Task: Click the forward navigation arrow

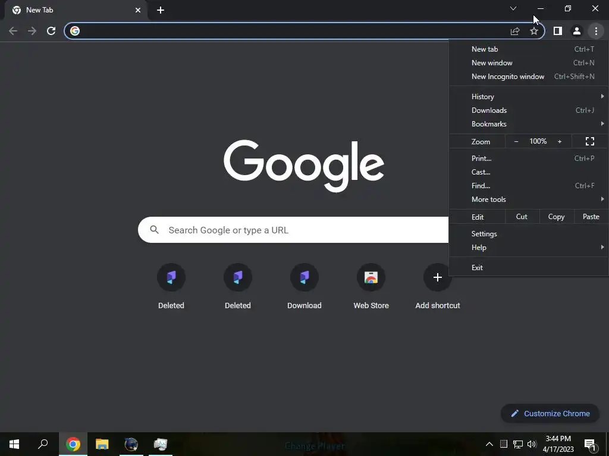Action: click(x=32, y=31)
